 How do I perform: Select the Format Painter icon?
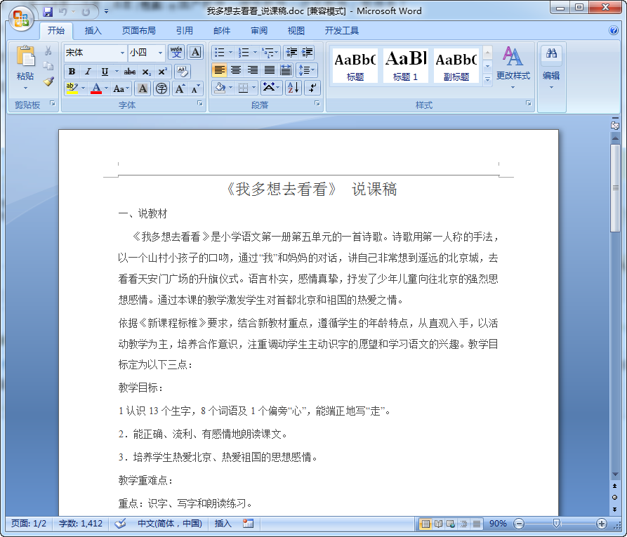click(x=48, y=82)
